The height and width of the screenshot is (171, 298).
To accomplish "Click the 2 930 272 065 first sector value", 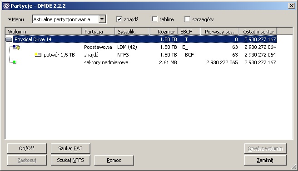I will tap(222, 62).
